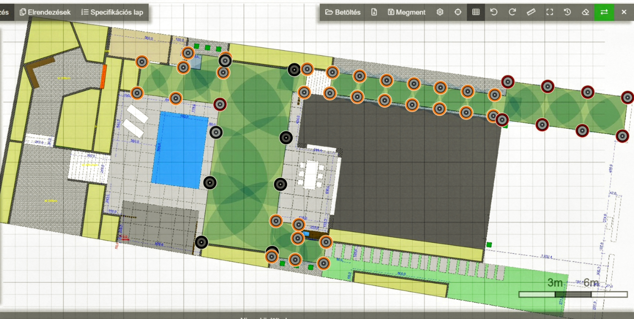This screenshot has height=319, width=634.
Task: Select the eraser tool
Action: pos(586,12)
